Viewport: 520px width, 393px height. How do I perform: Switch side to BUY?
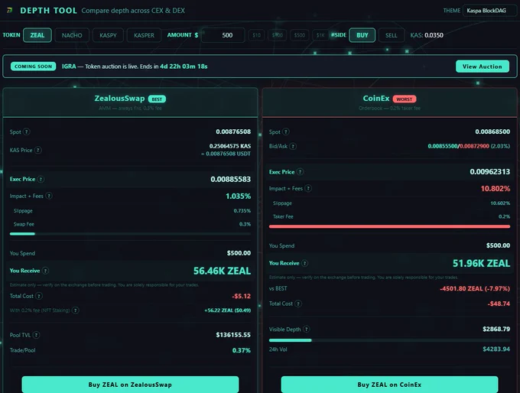(x=362, y=35)
